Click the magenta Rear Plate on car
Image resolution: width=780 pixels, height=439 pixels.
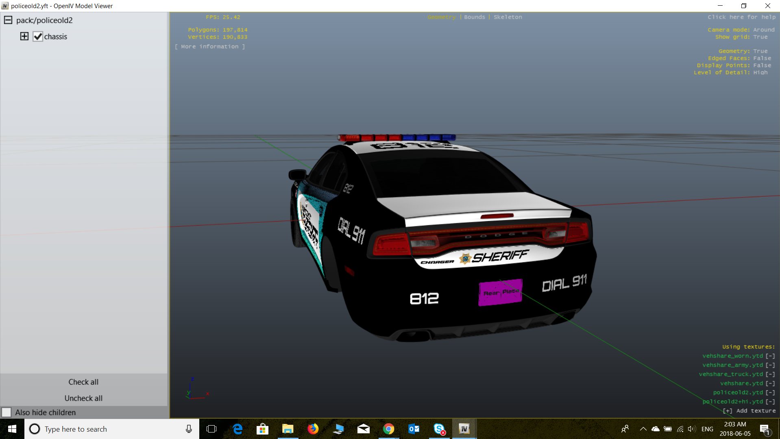pos(500,292)
